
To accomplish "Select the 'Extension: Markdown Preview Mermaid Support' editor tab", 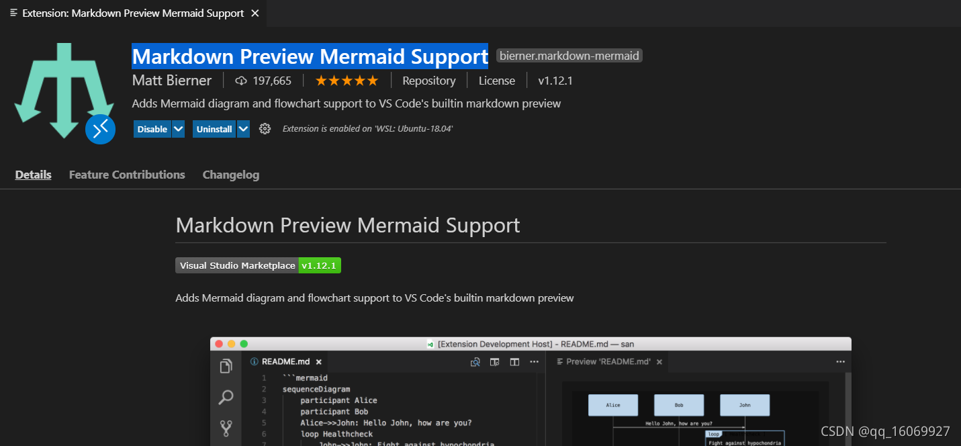I will (134, 13).
